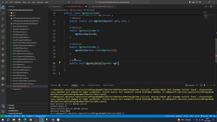Kill the terminal with trash icon
The image size is (217, 122).
pos(204,85)
